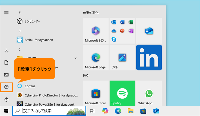Open the WhatsApp tile

click(x=149, y=93)
